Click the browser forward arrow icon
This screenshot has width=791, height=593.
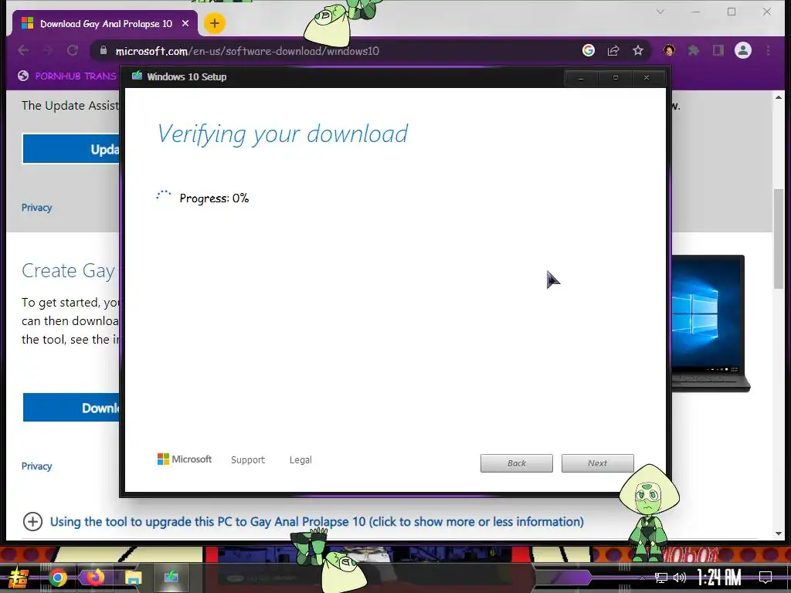[48, 50]
